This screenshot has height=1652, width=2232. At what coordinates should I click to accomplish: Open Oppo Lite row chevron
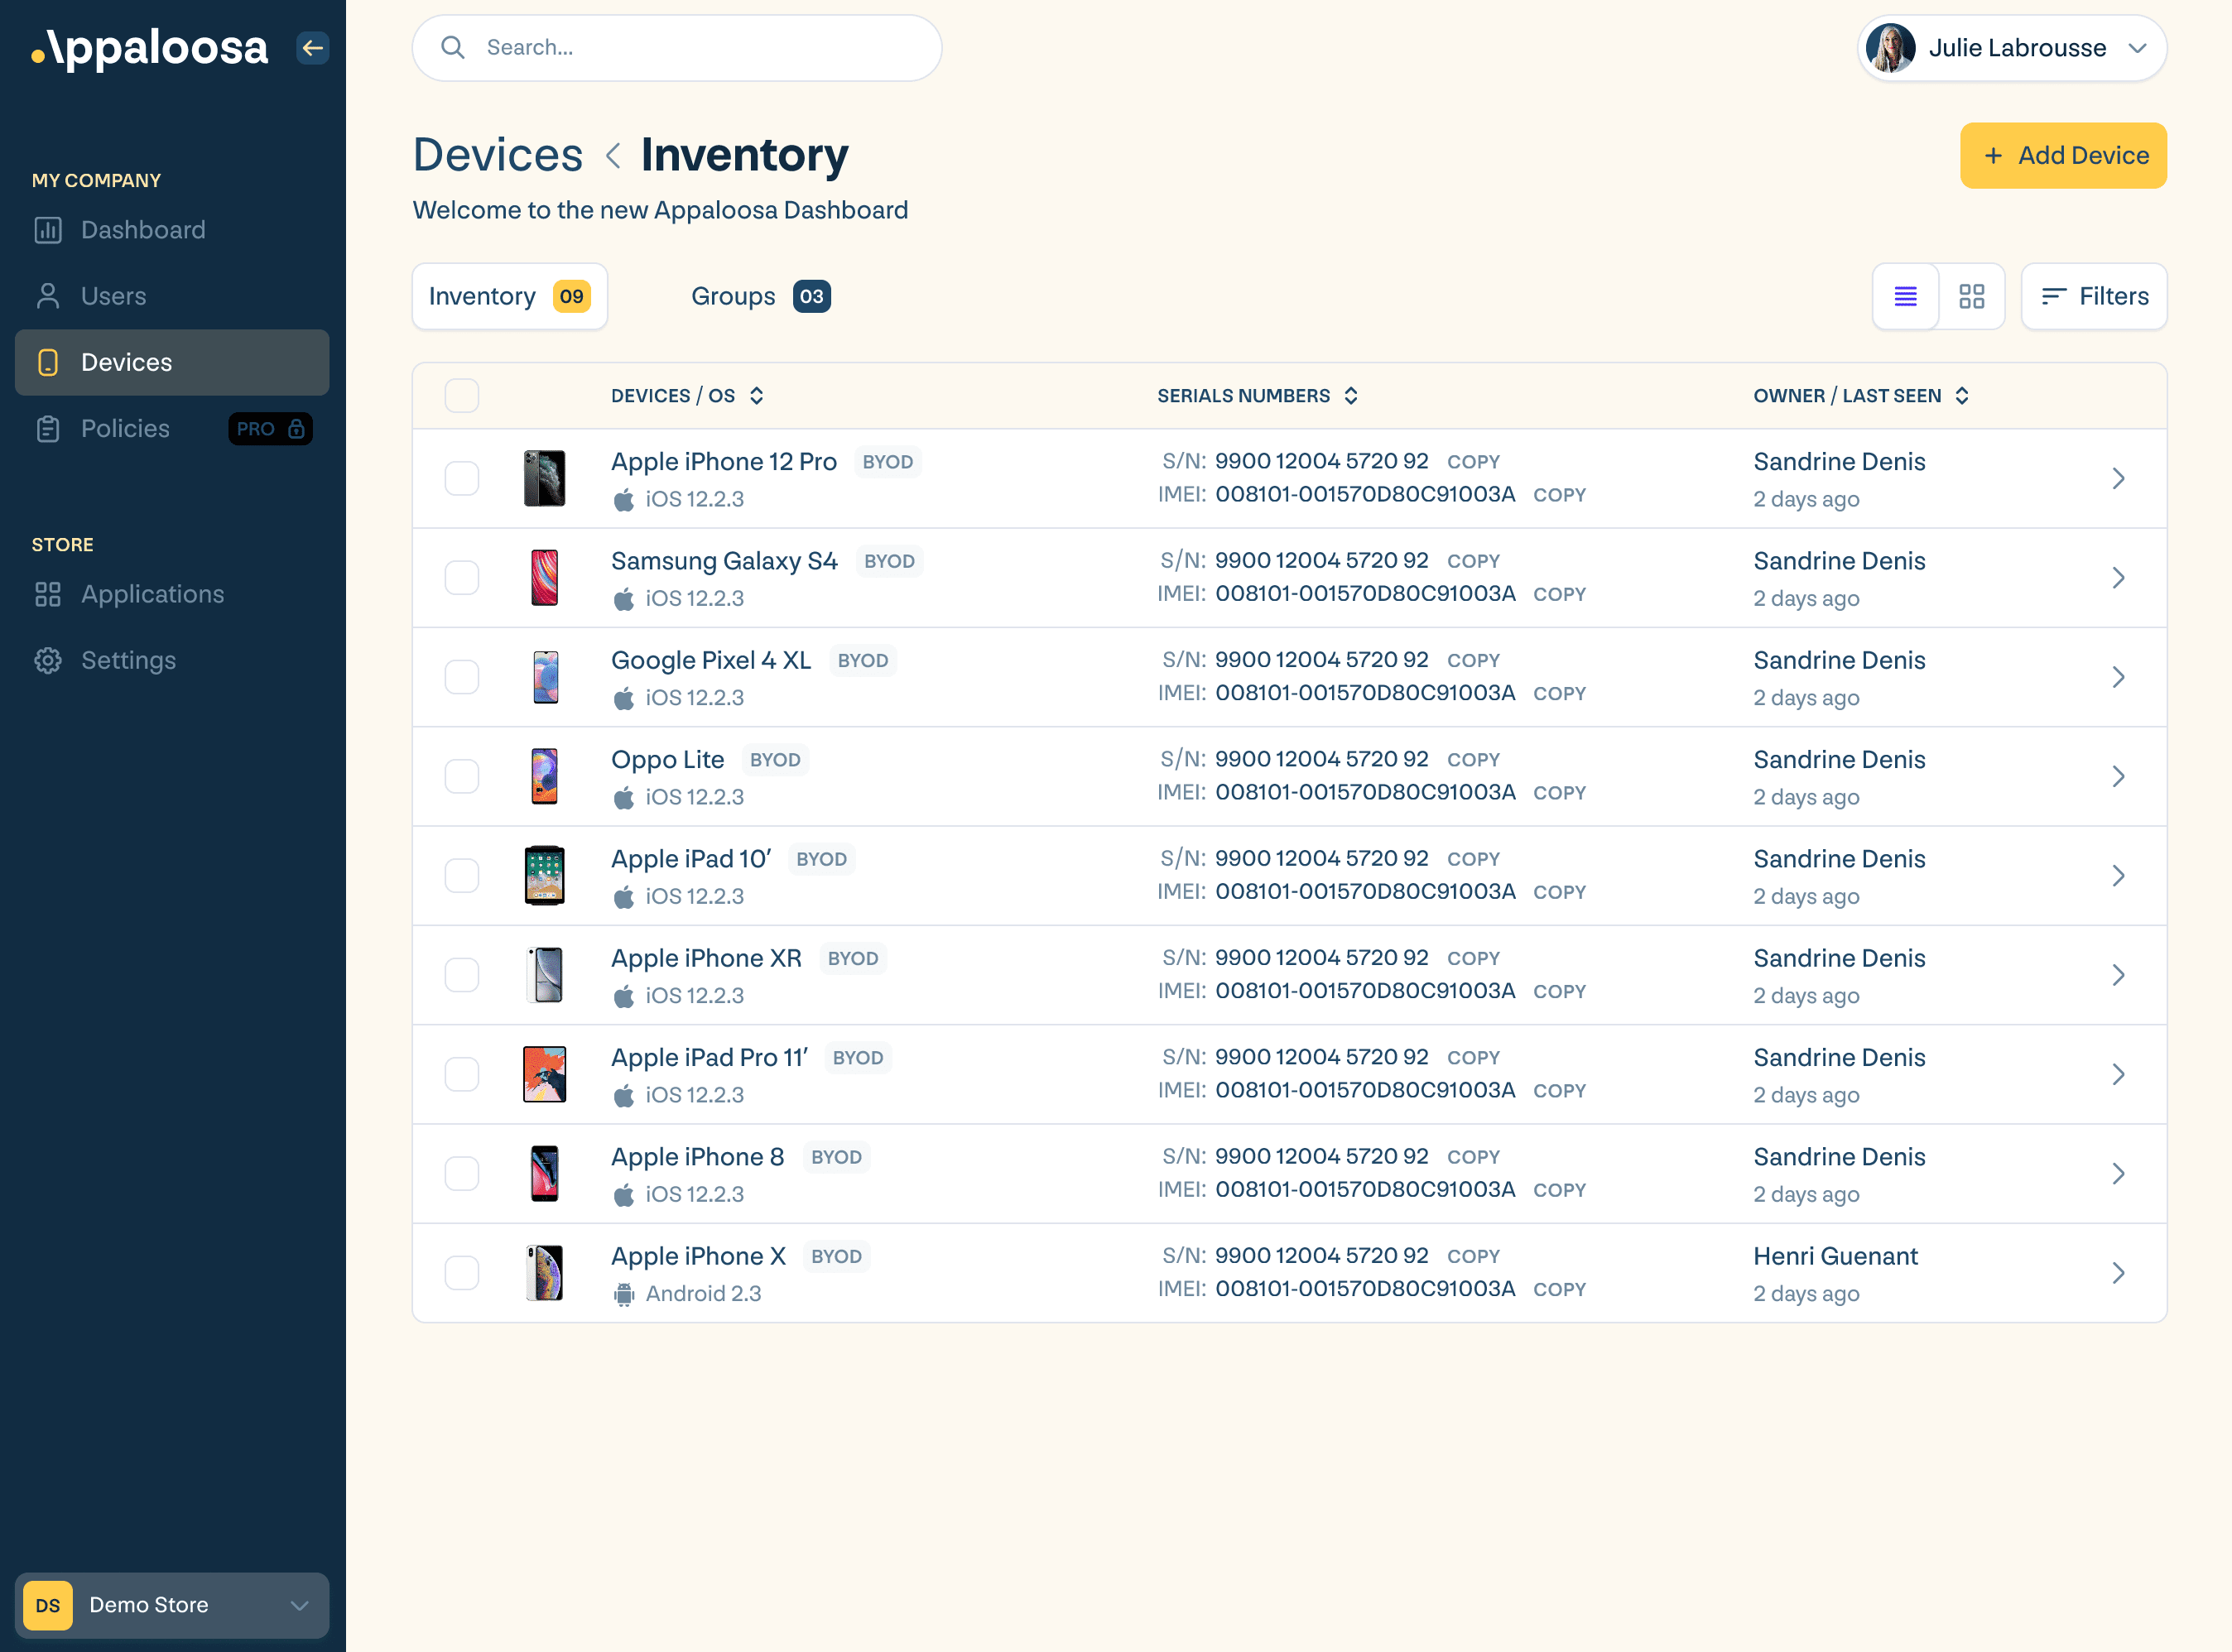coord(2119,776)
